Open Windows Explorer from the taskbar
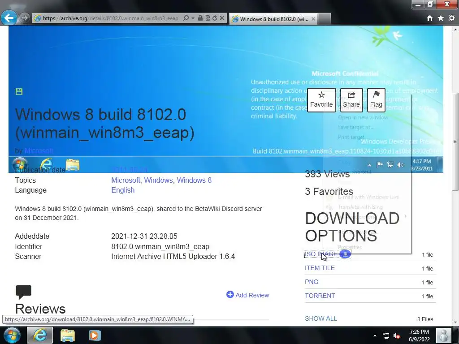The image size is (459, 344). click(68, 335)
